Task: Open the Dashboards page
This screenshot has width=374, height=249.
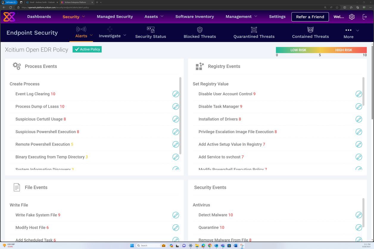Action: tap(39, 17)
